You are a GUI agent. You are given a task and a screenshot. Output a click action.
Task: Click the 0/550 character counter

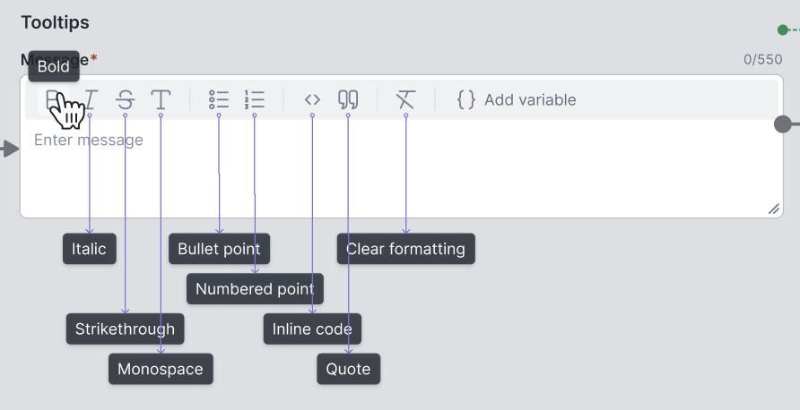point(762,60)
